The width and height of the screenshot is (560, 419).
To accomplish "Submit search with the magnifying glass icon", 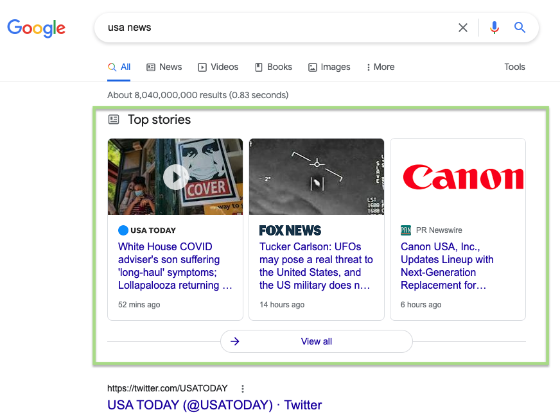I will tap(520, 28).
